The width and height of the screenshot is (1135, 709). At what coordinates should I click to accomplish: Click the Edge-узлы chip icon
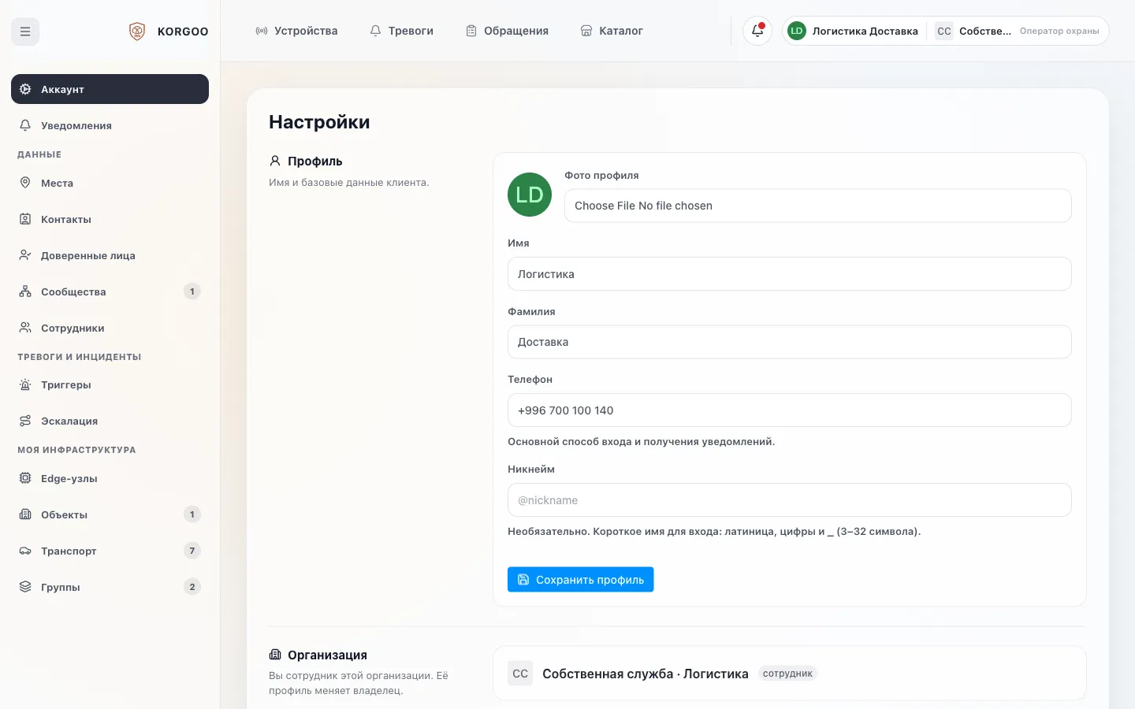pos(25,478)
